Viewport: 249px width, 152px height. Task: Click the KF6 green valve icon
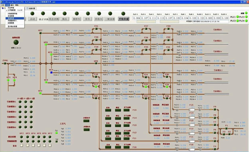(x=46, y=45)
